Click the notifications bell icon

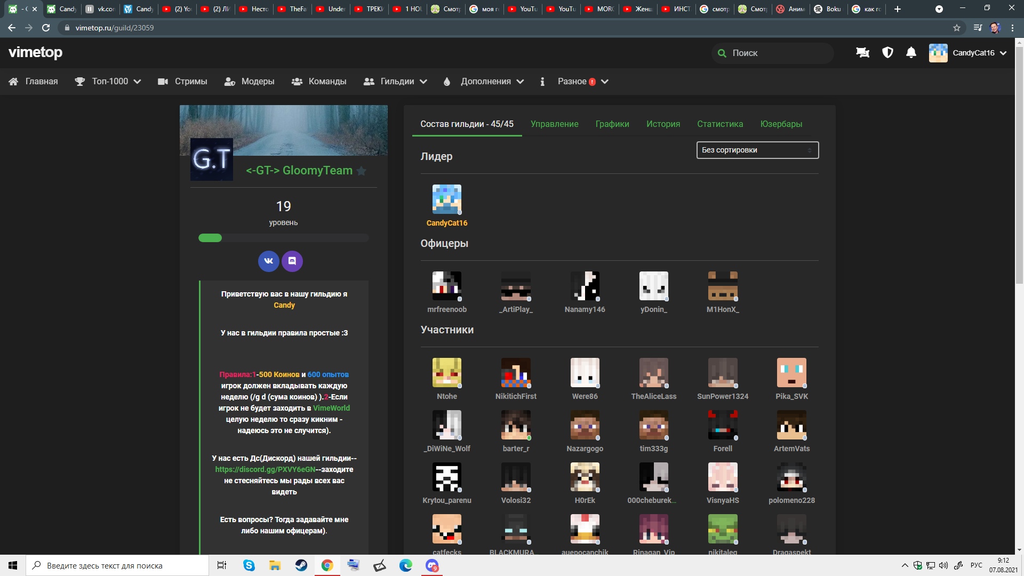(x=911, y=53)
